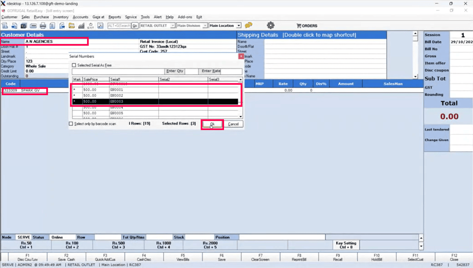Click the Rs.1000 quick cash button
Screen dimensions: 473x268
click(x=164, y=245)
